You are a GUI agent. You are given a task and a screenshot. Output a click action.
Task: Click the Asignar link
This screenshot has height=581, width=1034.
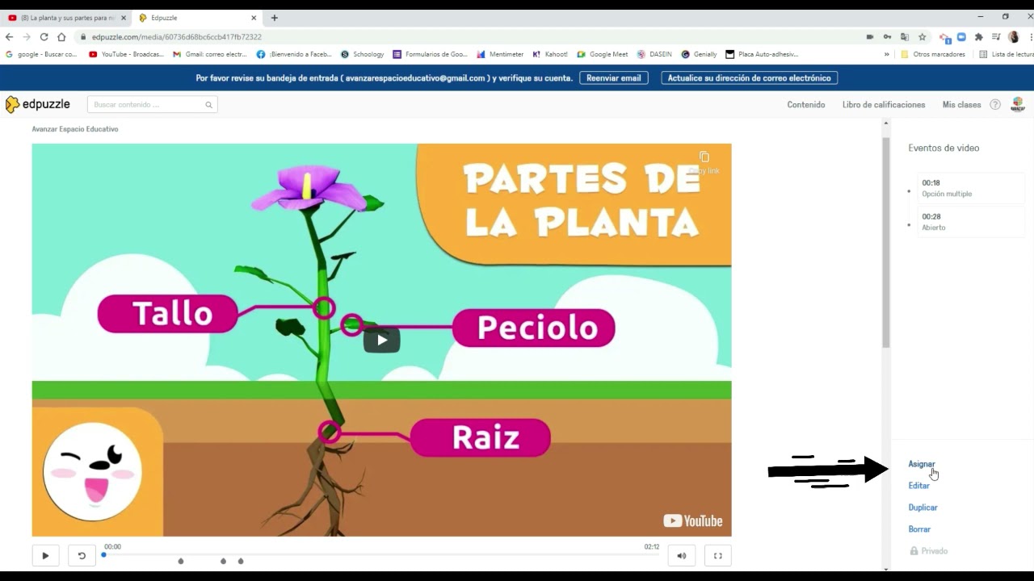(921, 464)
